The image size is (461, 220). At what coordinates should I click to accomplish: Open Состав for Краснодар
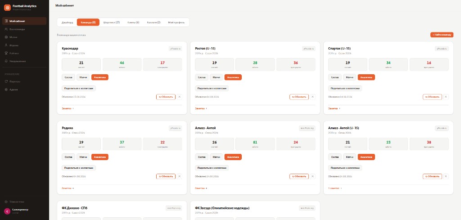[68, 77]
